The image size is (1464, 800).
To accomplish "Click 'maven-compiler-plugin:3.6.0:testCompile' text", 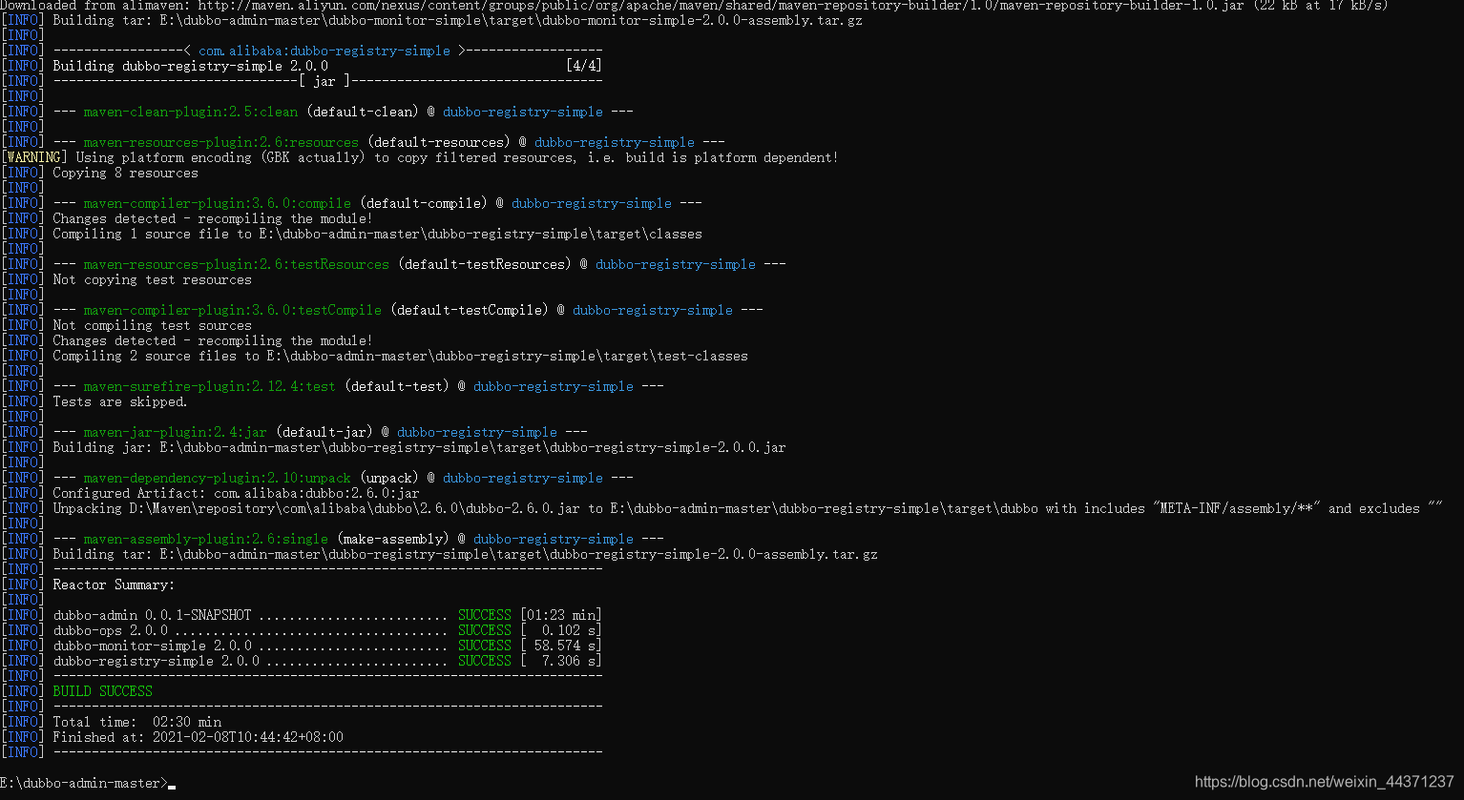I will (232, 310).
